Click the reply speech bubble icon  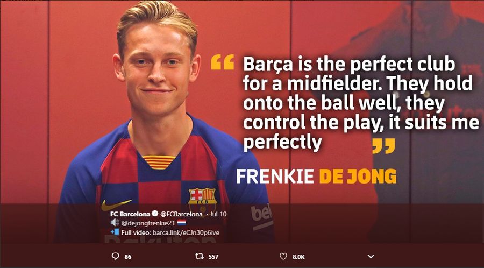coord(115,257)
